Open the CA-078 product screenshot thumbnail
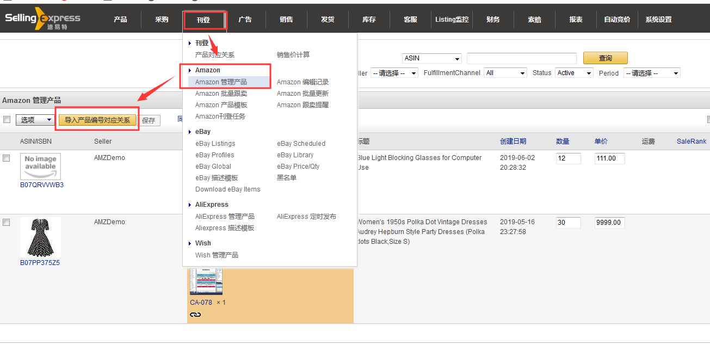The height and width of the screenshot is (357, 710). click(206, 281)
